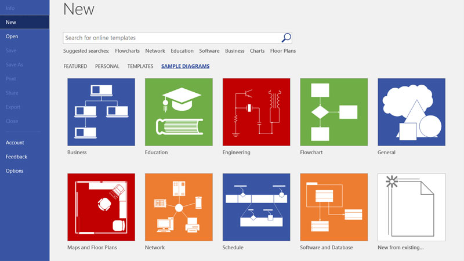Click the New from existing thumbnail
This screenshot has width=464, height=261.
pos(411,207)
